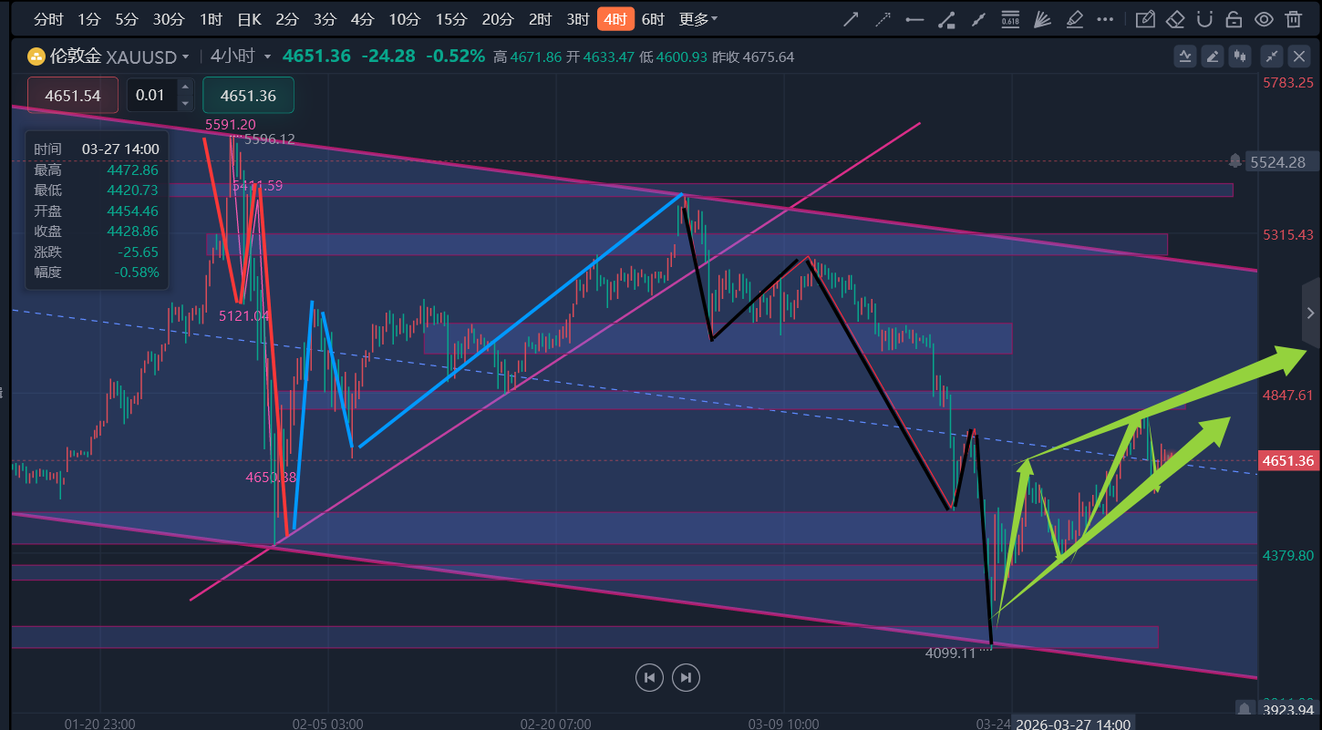Viewport: 1322px width, 730px height.
Task: Open the note editing tool
Action: [1146, 19]
